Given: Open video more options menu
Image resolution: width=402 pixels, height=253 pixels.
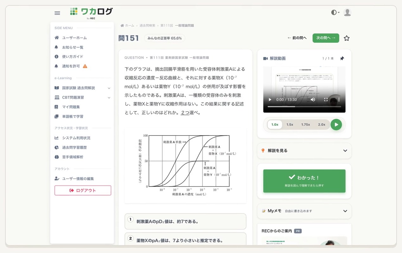Looking at the screenshot, I should 339,99.
